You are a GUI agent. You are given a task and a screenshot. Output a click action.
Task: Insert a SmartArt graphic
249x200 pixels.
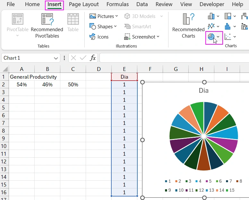coord(138,27)
